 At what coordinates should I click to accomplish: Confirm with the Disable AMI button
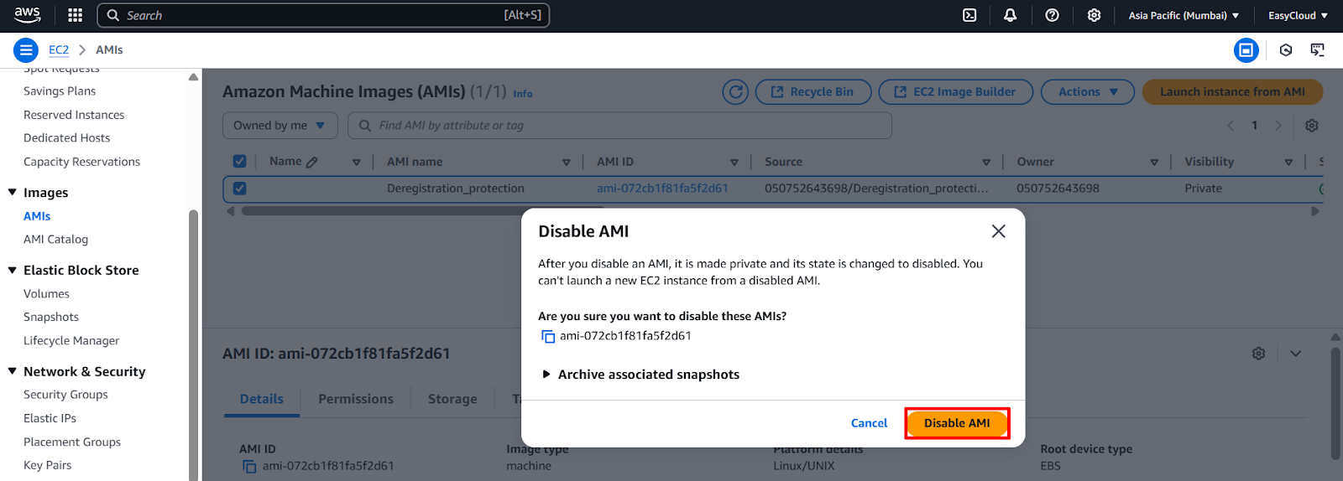point(957,423)
